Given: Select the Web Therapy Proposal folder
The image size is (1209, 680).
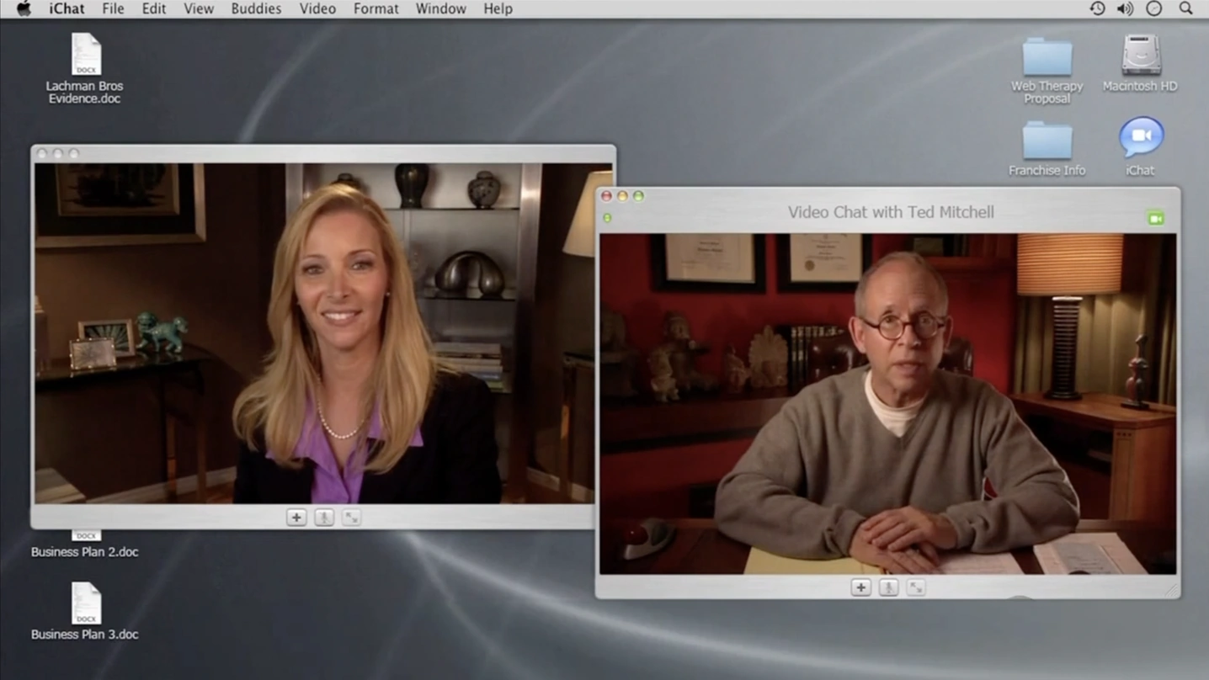Looking at the screenshot, I should click(1047, 56).
